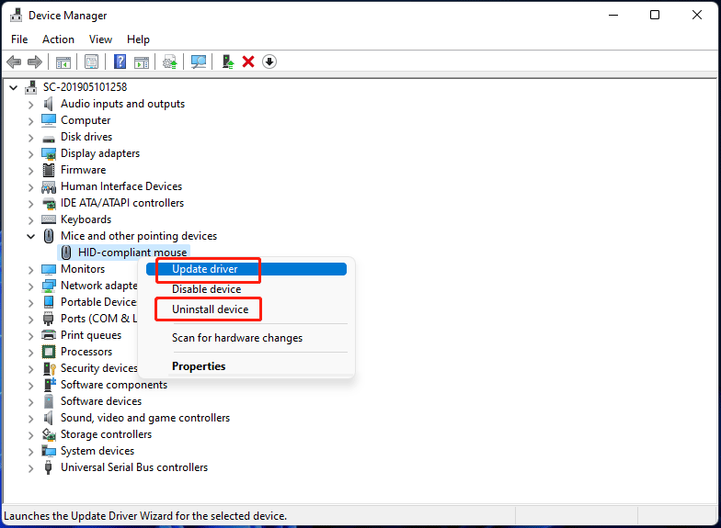Image resolution: width=721 pixels, height=528 pixels.
Task: Collapse the Mice and other pointing devices node
Action: point(30,236)
